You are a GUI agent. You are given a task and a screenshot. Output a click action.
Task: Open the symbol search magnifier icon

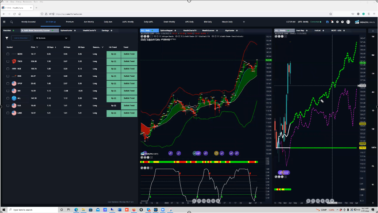point(11,22)
